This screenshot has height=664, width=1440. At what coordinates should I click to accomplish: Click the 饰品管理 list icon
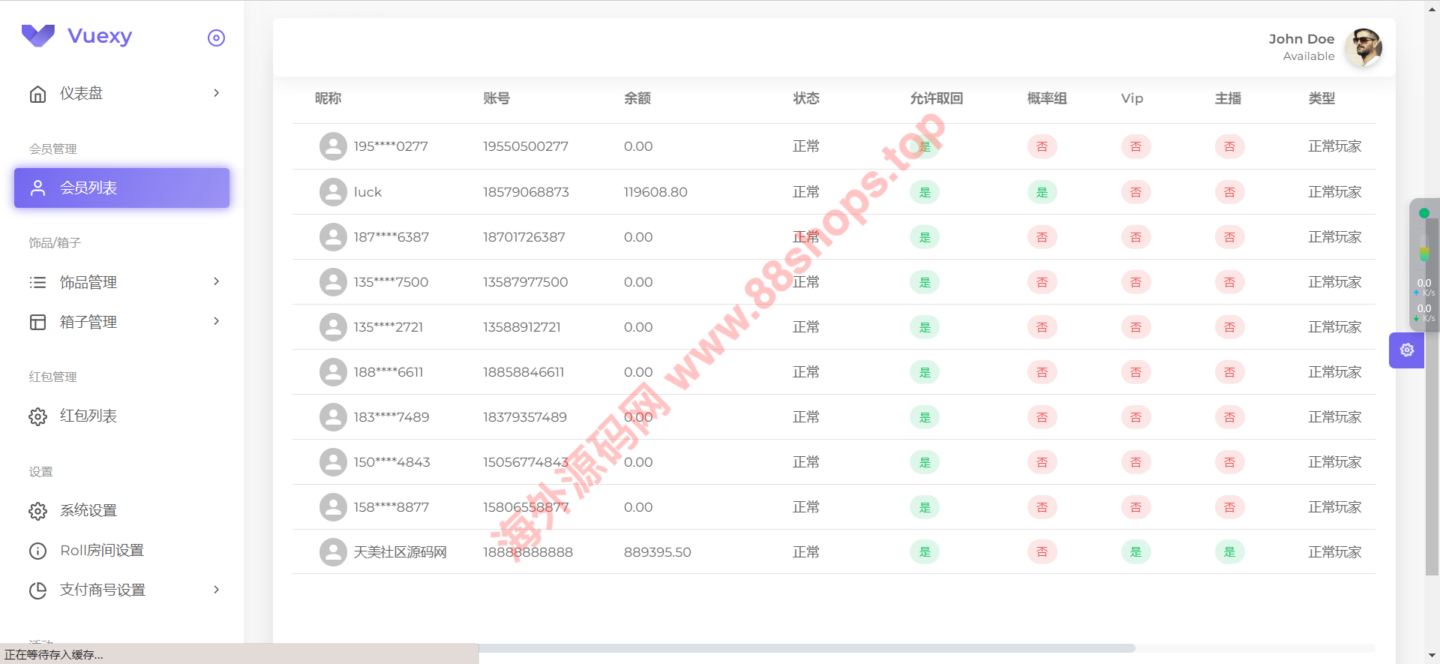[37, 282]
